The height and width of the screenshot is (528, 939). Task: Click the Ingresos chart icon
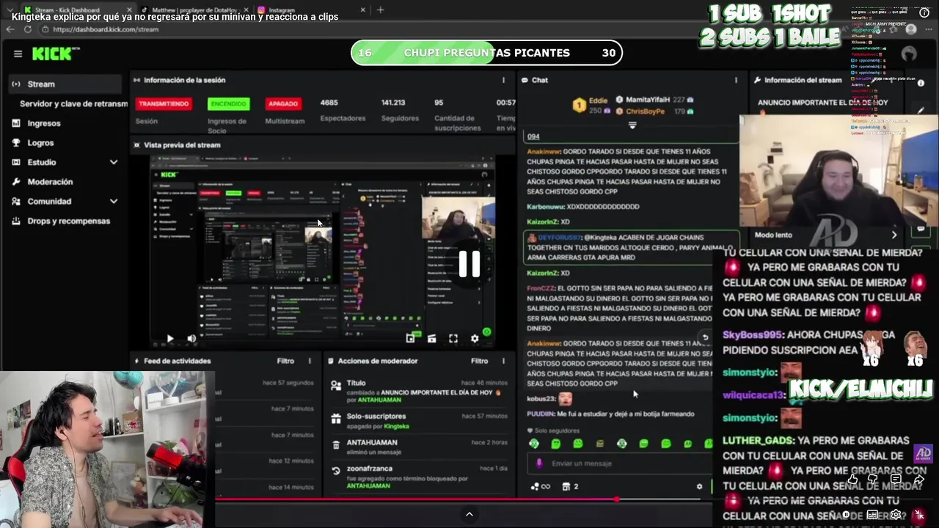[x=16, y=123]
